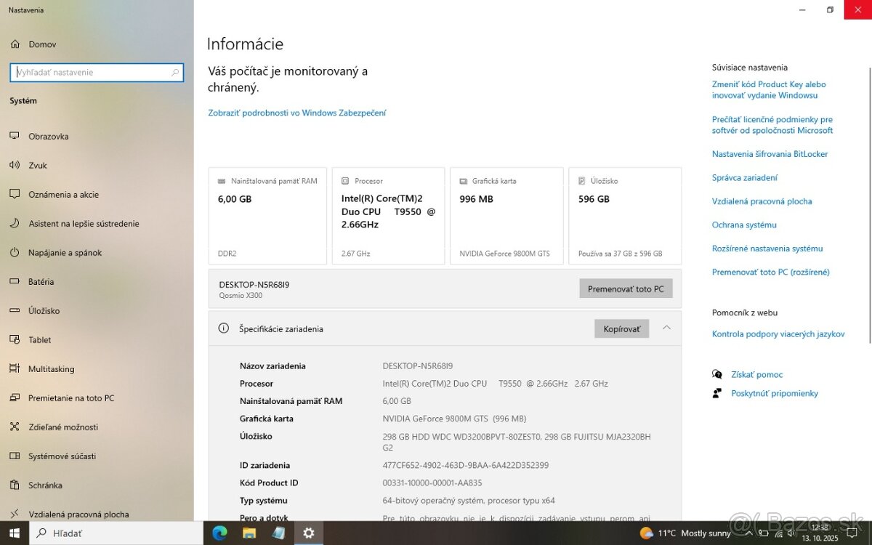Screen dimensions: 872x545
Task: Open Multitasking settings page
Action: click(x=51, y=369)
